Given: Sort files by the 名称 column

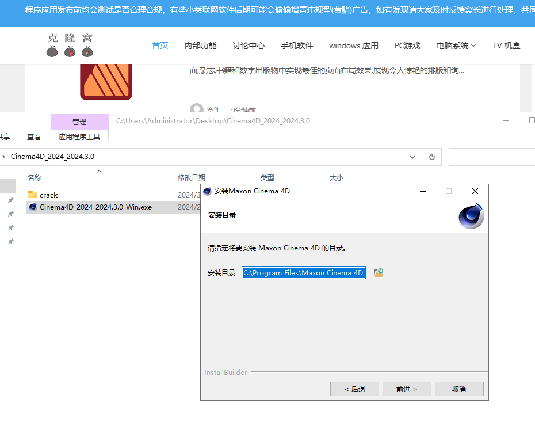Looking at the screenshot, I should (35, 177).
